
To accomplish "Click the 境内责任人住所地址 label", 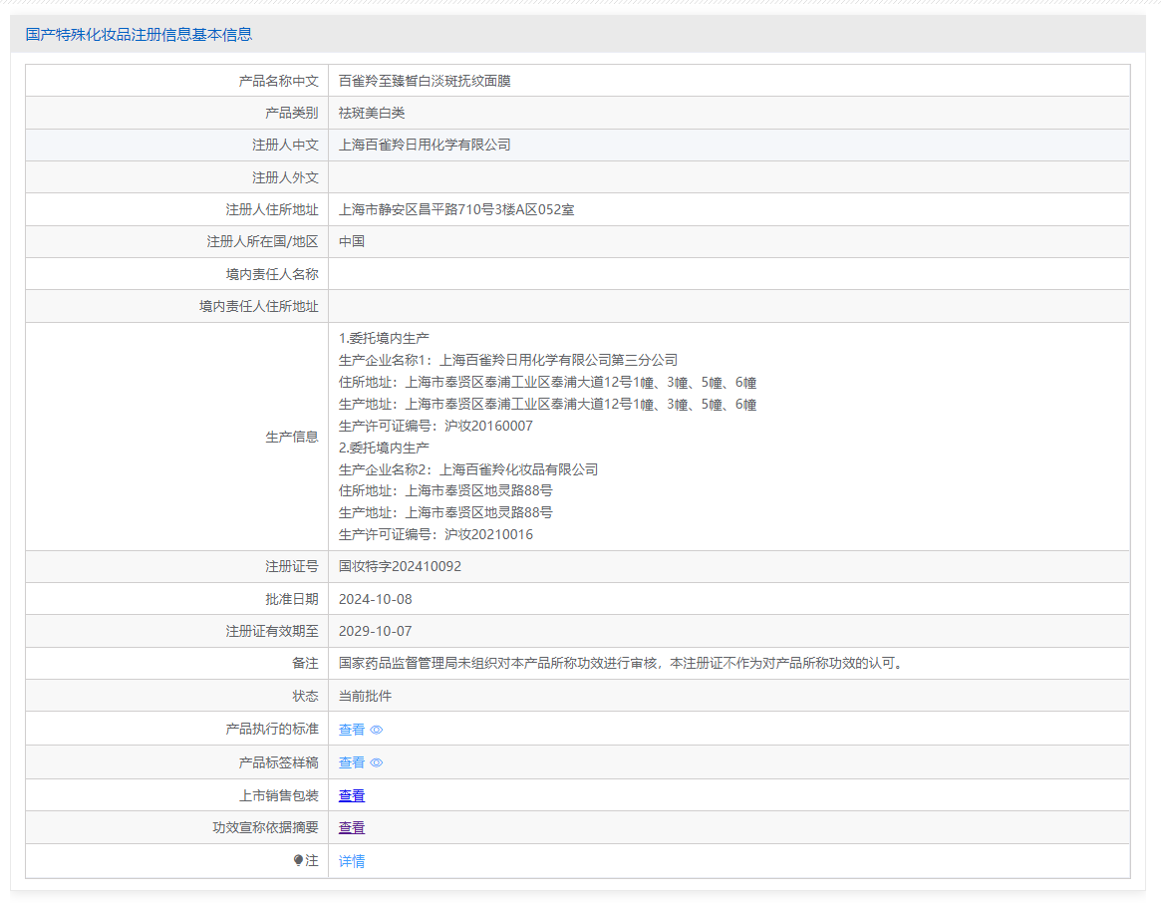I will point(259,307).
